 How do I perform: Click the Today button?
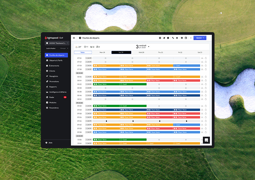pos(83,52)
